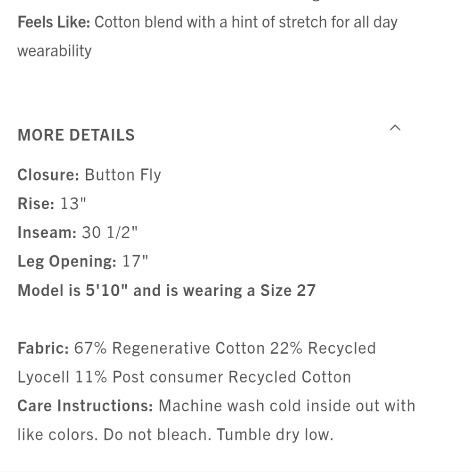Click the MORE DETAILS section heading
This screenshot has width=471, height=472.
pyautogui.click(x=76, y=135)
